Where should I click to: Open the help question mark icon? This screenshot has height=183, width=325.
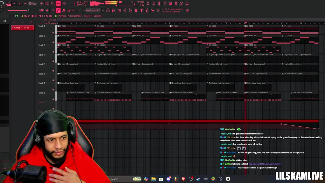click(x=165, y=4)
